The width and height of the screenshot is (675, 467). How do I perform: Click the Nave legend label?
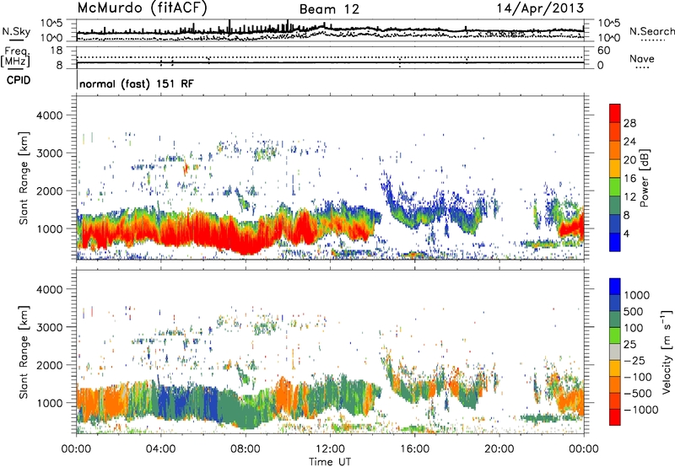coord(642,58)
